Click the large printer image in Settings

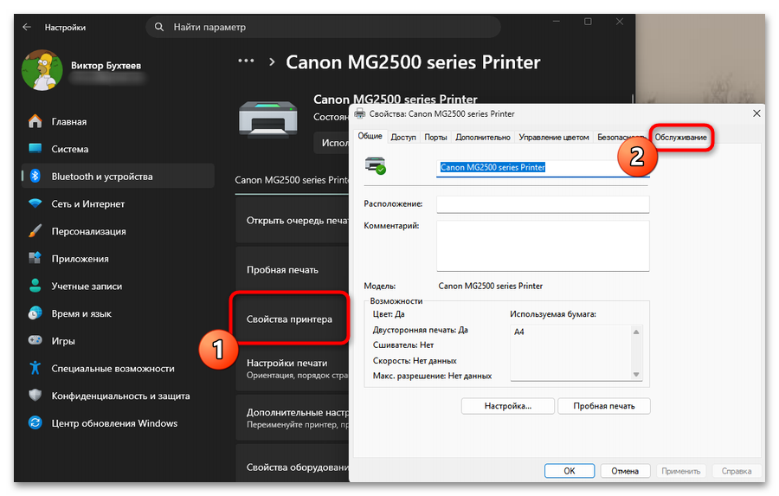[x=267, y=119]
